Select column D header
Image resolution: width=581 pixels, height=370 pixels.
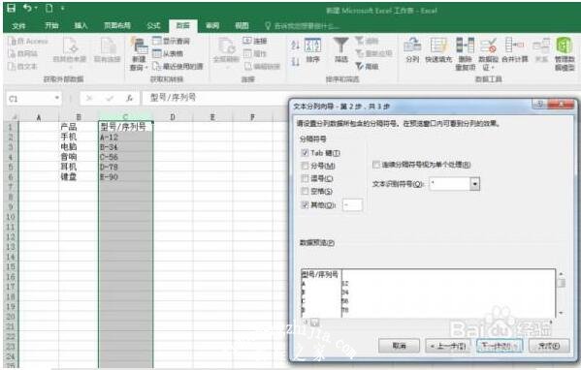pos(173,117)
